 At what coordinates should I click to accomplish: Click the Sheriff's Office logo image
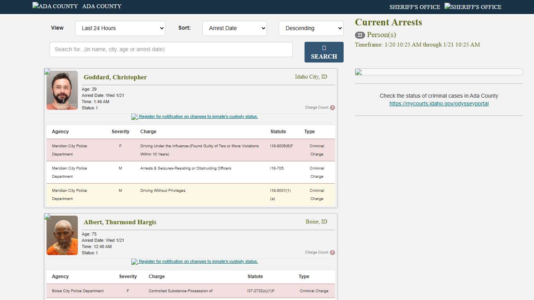pos(473,7)
